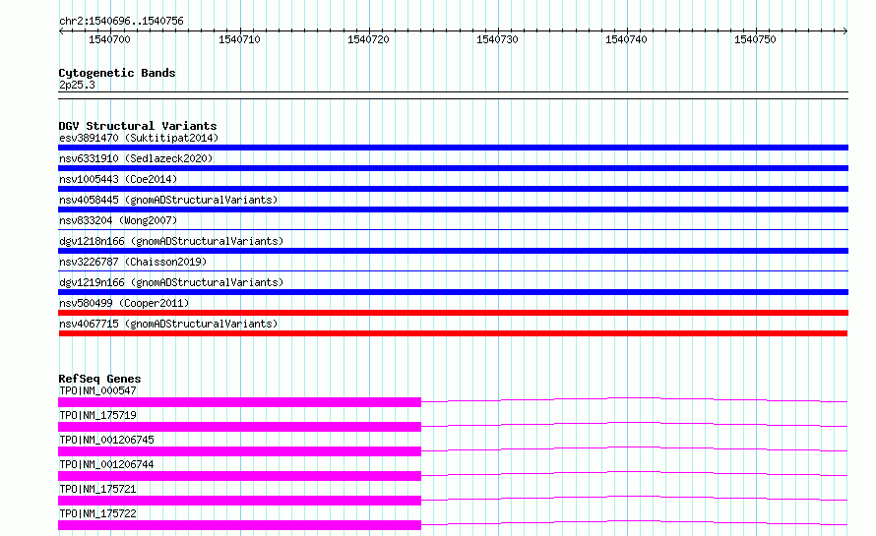Click the red bar under nsv4067715
The image size is (876, 536).
coord(453,333)
